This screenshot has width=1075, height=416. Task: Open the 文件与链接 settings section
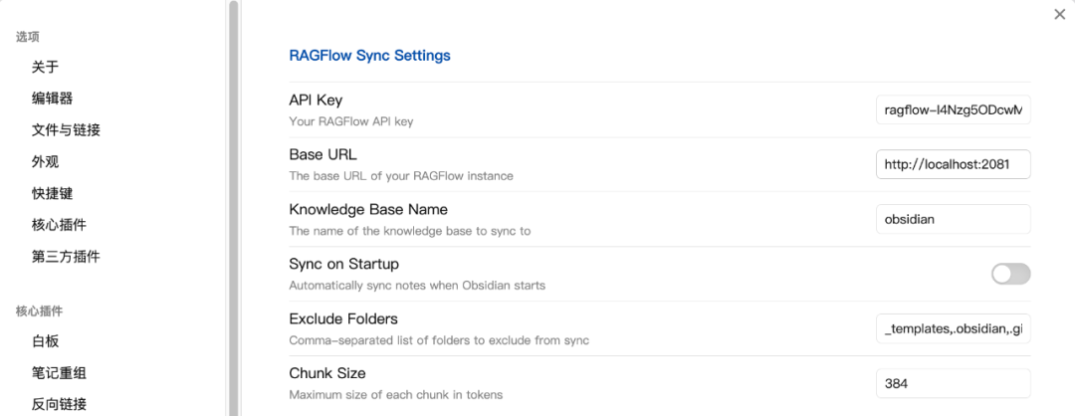(66, 130)
